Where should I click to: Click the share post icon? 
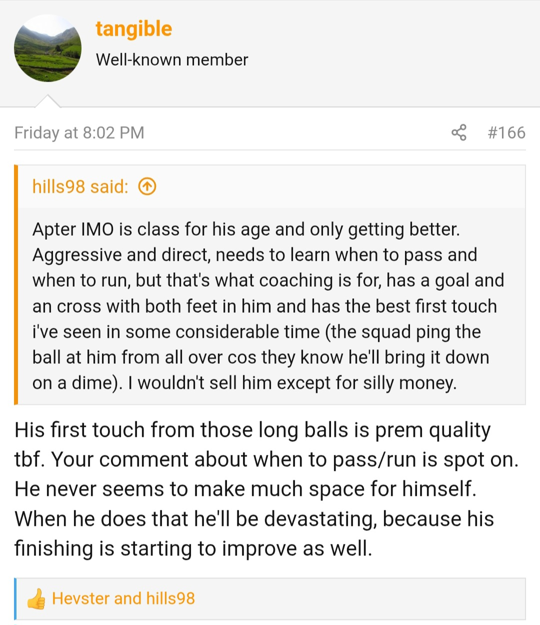point(458,133)
